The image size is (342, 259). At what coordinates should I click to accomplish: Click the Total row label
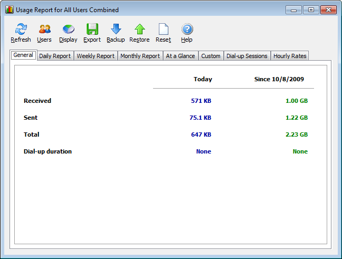(32, 135)
